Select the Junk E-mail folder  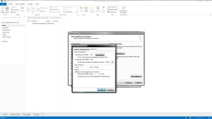[x=6, y=32]
